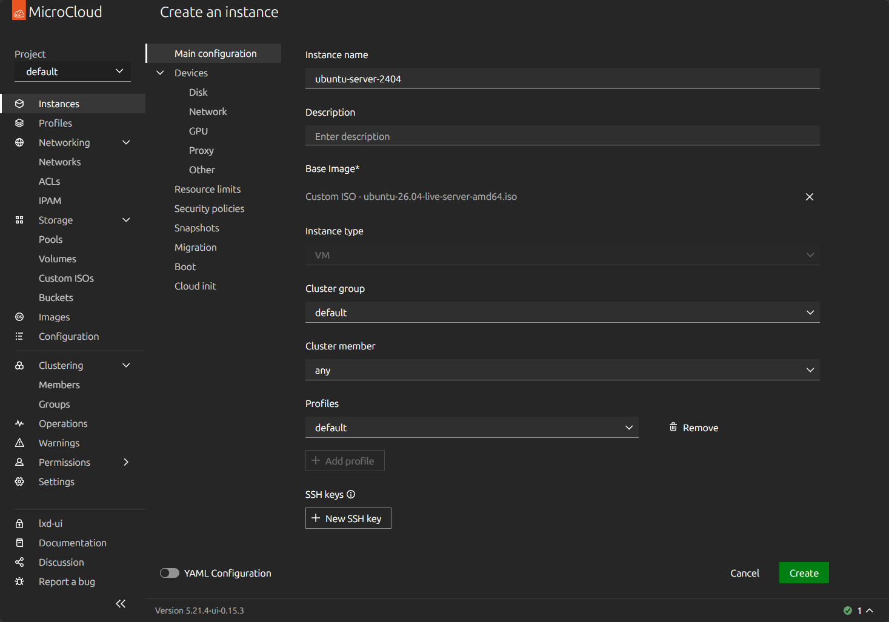Screen dimensions: 889x622
Task: Open the Profiles default dropdown
Action: point(472,428)
